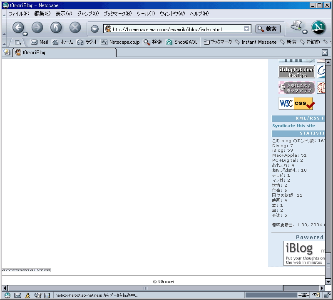
Task: Open the ヘルプ(H) menu
Action: (x=199, y=14)
